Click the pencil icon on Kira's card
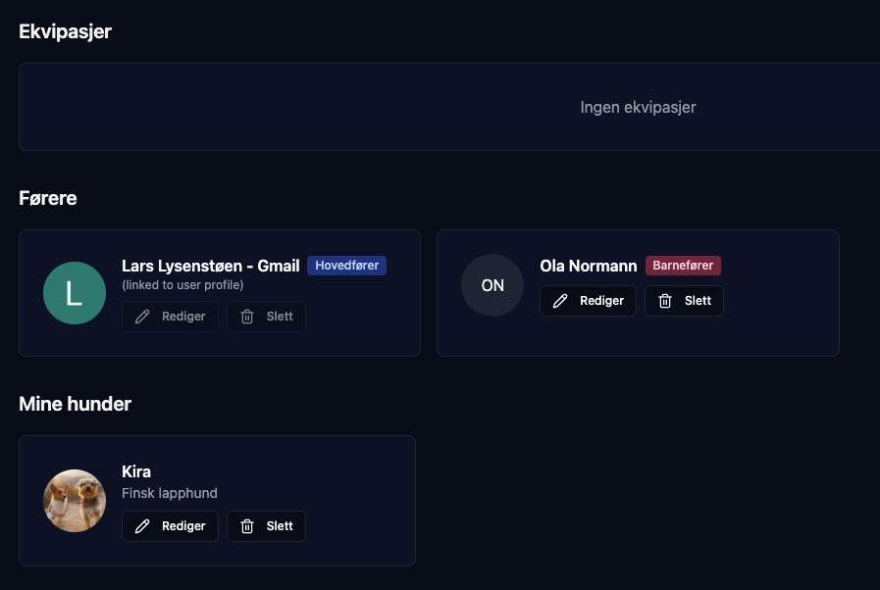This screenshot has width=880, height=590. point(142,526)
